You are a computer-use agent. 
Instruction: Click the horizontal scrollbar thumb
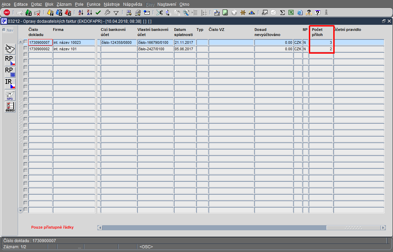[x=354, y=228]
